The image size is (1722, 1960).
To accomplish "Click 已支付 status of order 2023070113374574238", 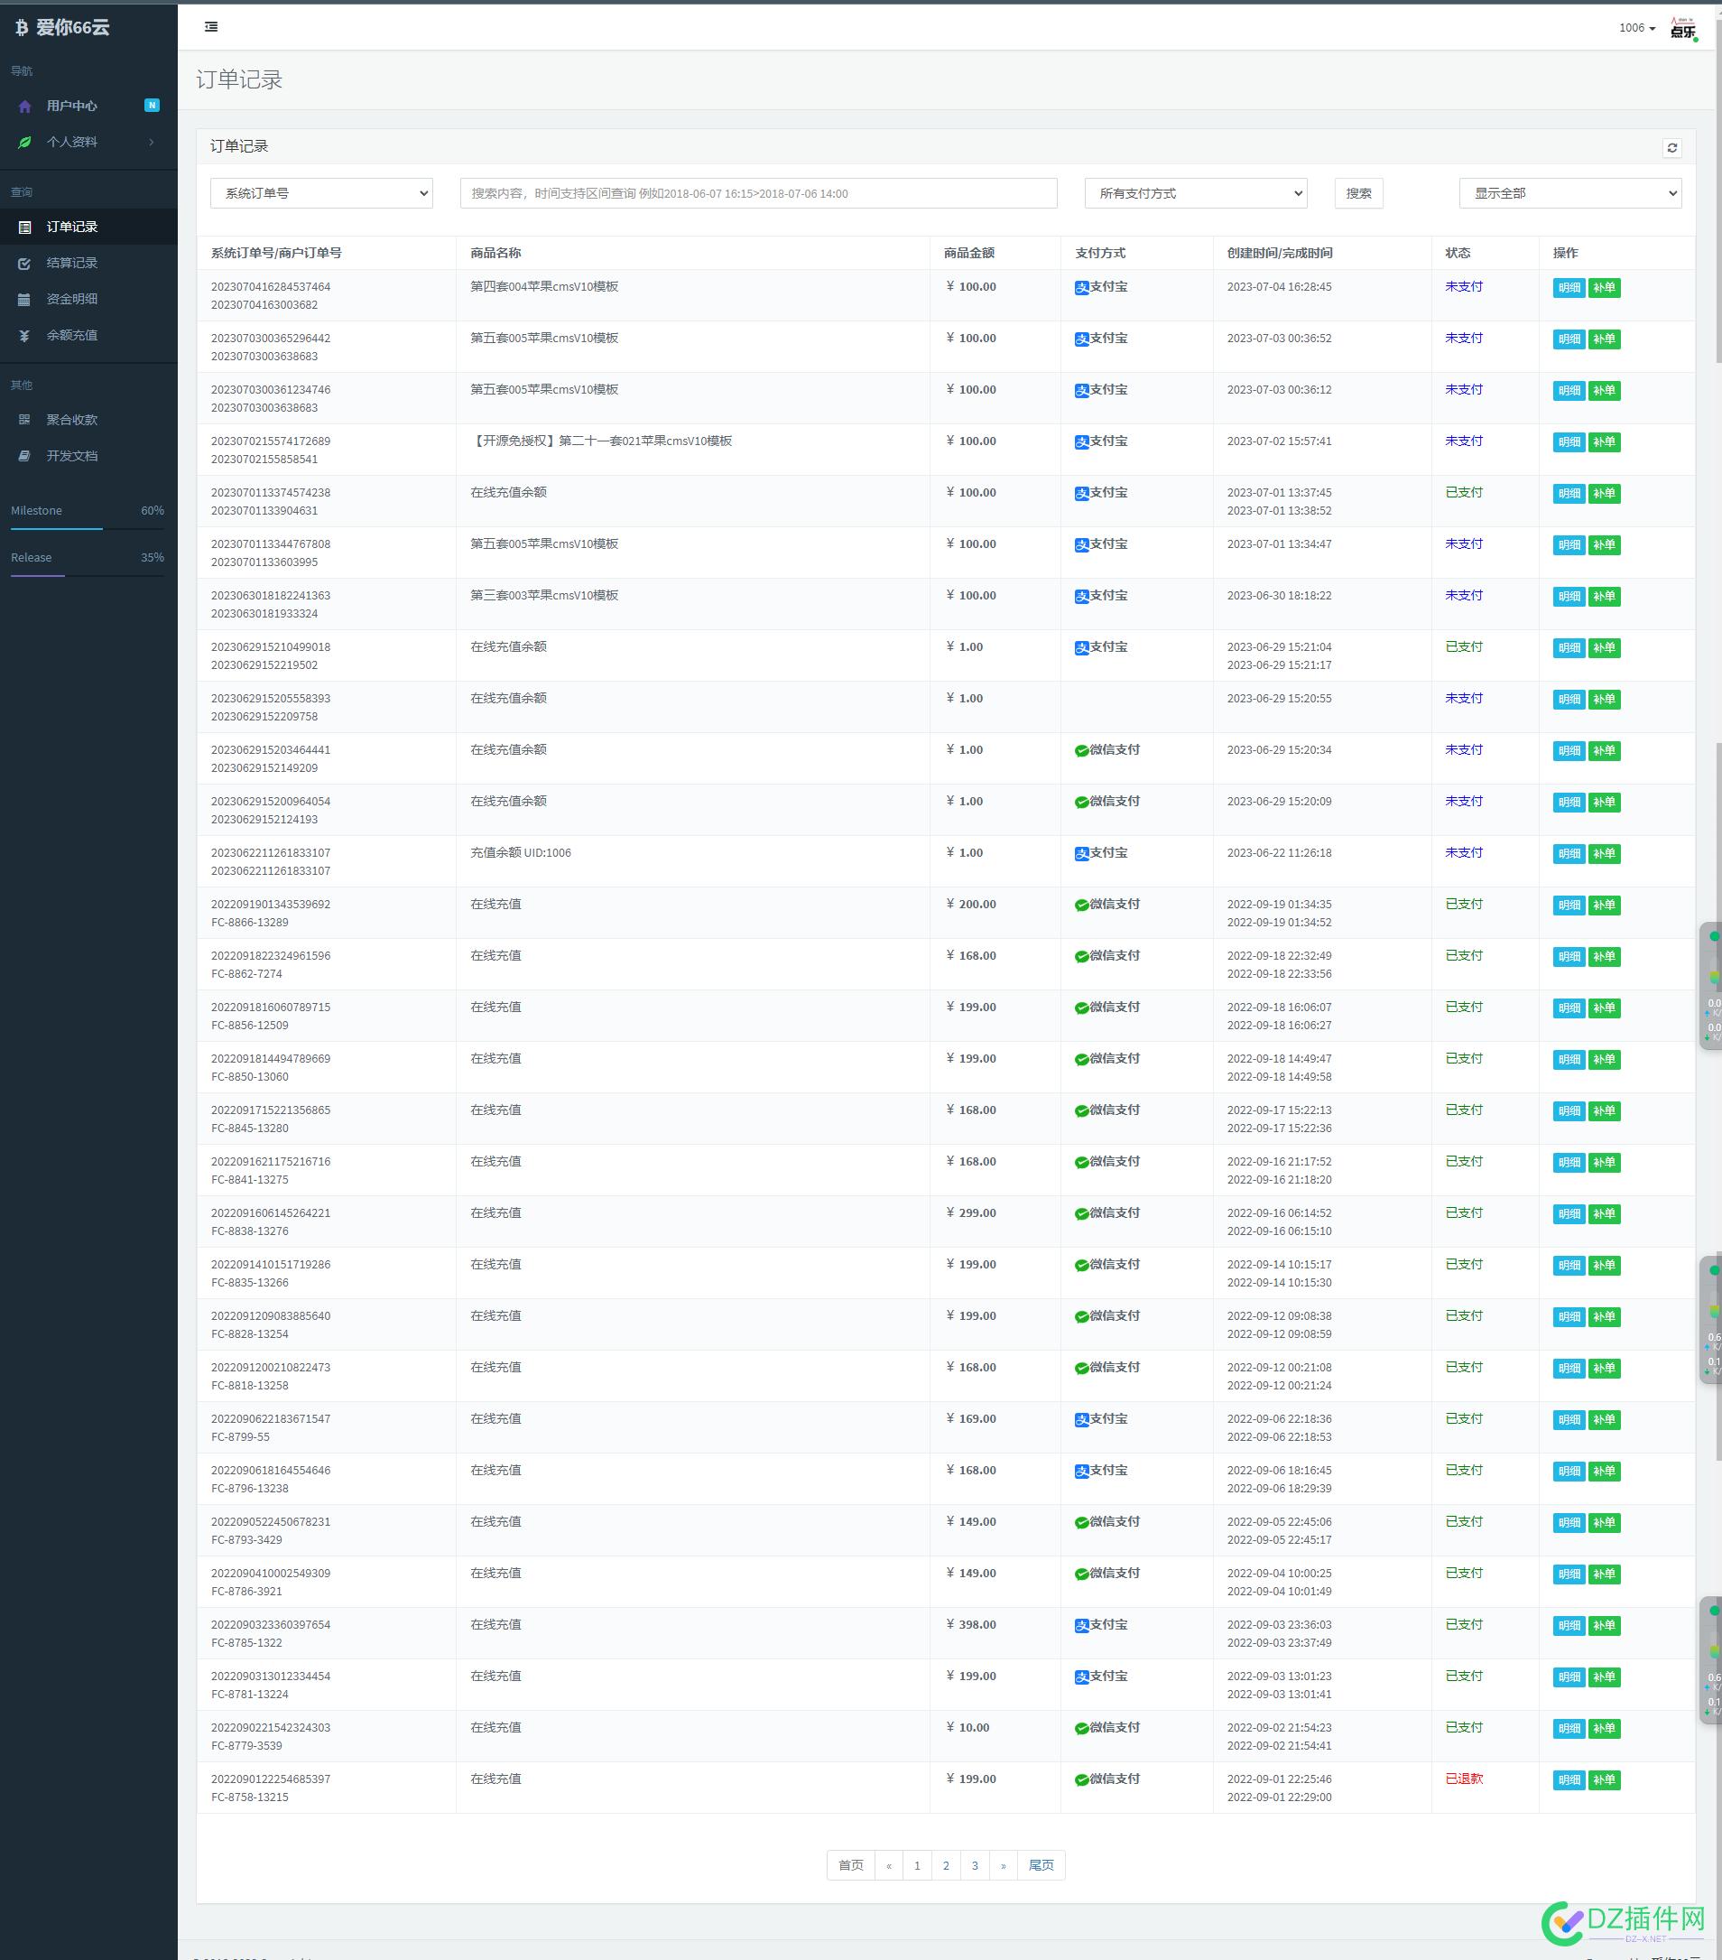I will (1463, 492).
